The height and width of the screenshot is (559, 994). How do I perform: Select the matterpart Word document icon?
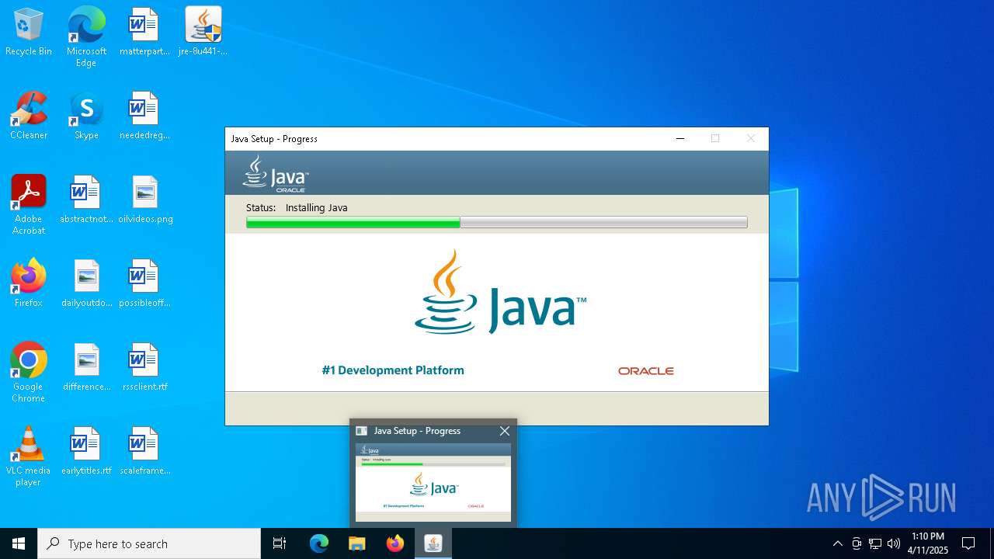click(x=144, y=32)
